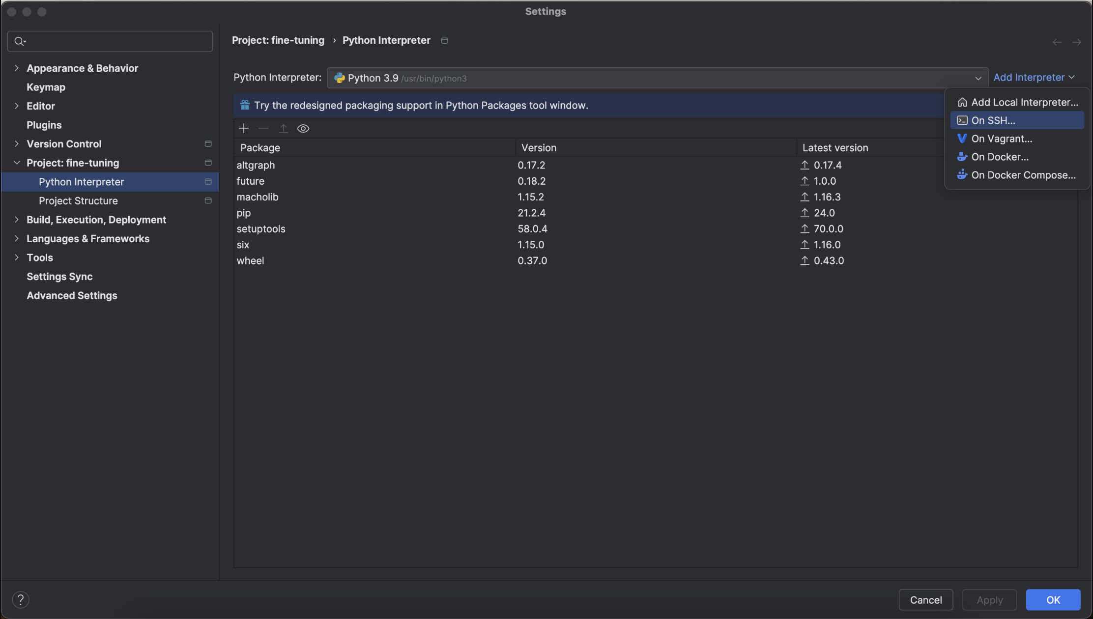Click the upgrade package arrow icon
This screenshot has width=1093, height=619.
284,129
